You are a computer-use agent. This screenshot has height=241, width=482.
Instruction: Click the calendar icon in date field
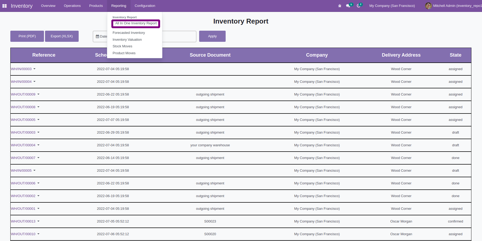97,37
